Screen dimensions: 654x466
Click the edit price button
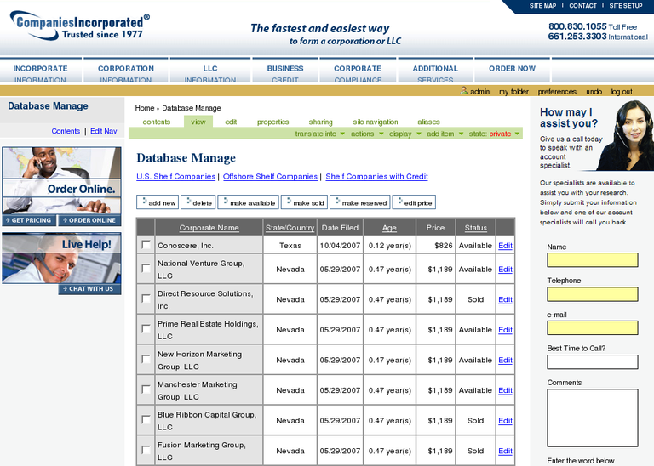click(414, 202)
